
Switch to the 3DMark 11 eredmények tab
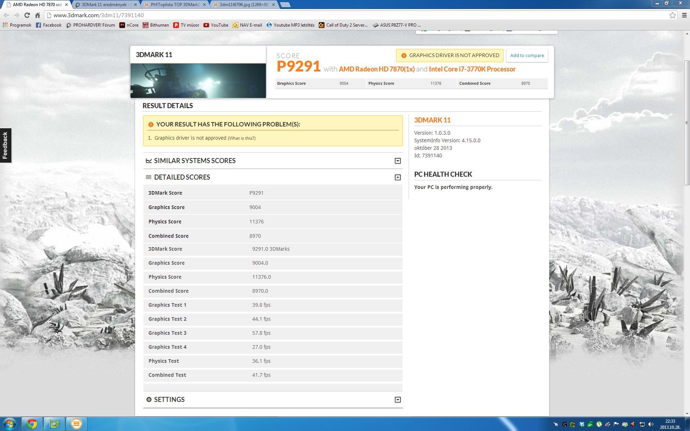click(x=104, y=5)
